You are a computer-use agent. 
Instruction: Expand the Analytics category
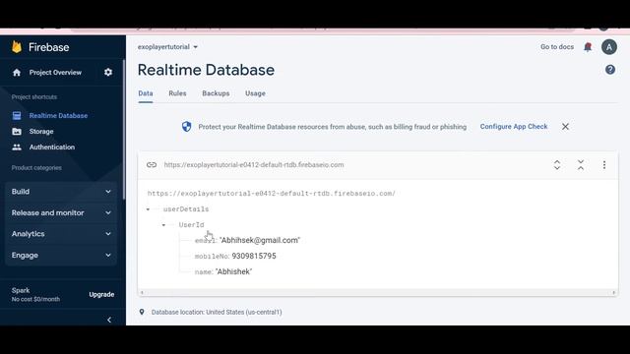61,234
